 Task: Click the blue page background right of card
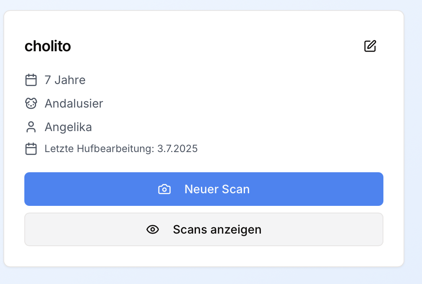(x=413, y=139)
